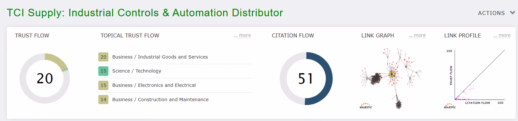Open the ACTIONS dropdown menu
The image size is (518, 121).
coord(496,13)
